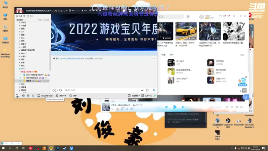268x151 pixels.
Task: Go back to the previous track
Action: (x=166, y=107)
